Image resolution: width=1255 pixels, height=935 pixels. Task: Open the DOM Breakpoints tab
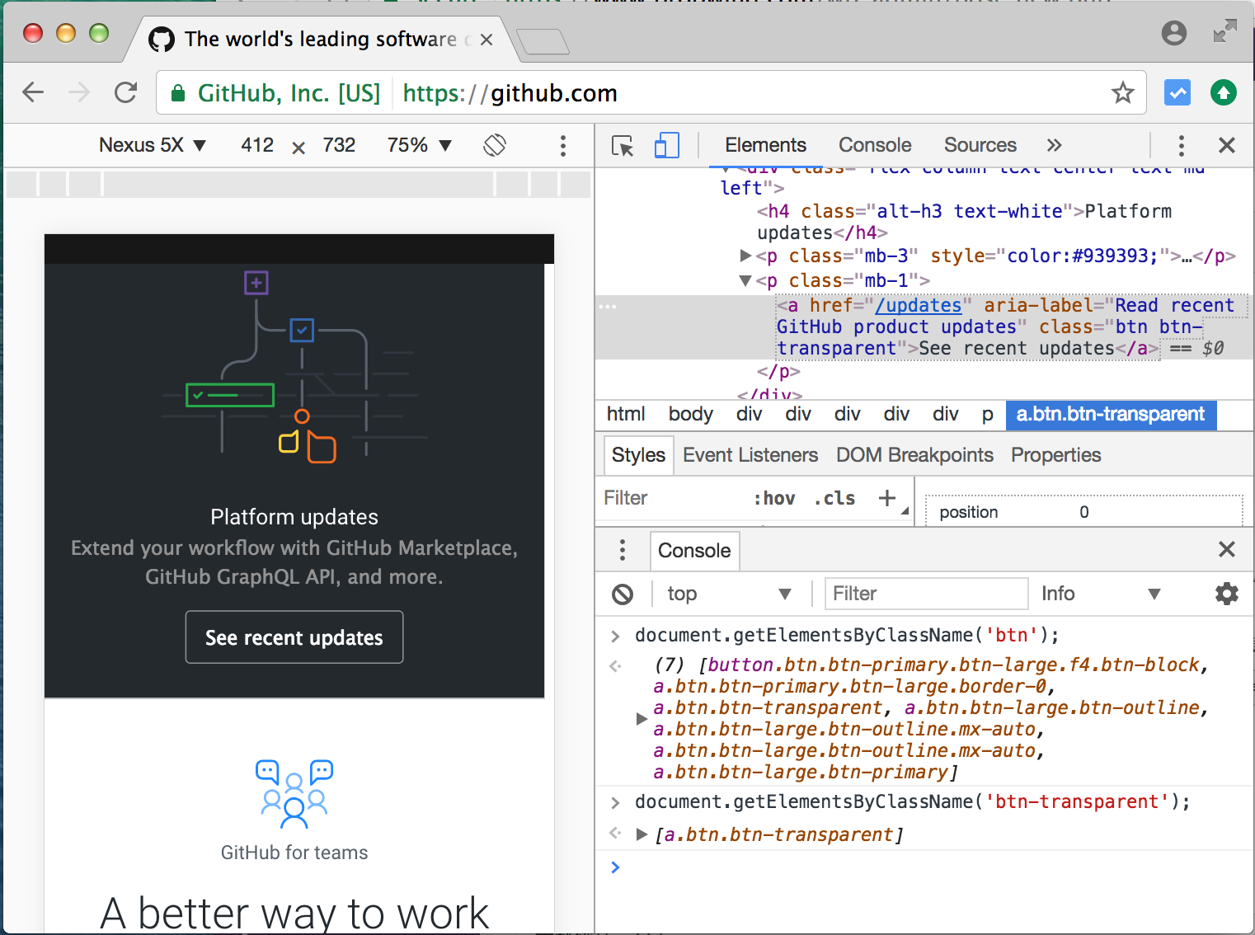click(x=914, y=455)
